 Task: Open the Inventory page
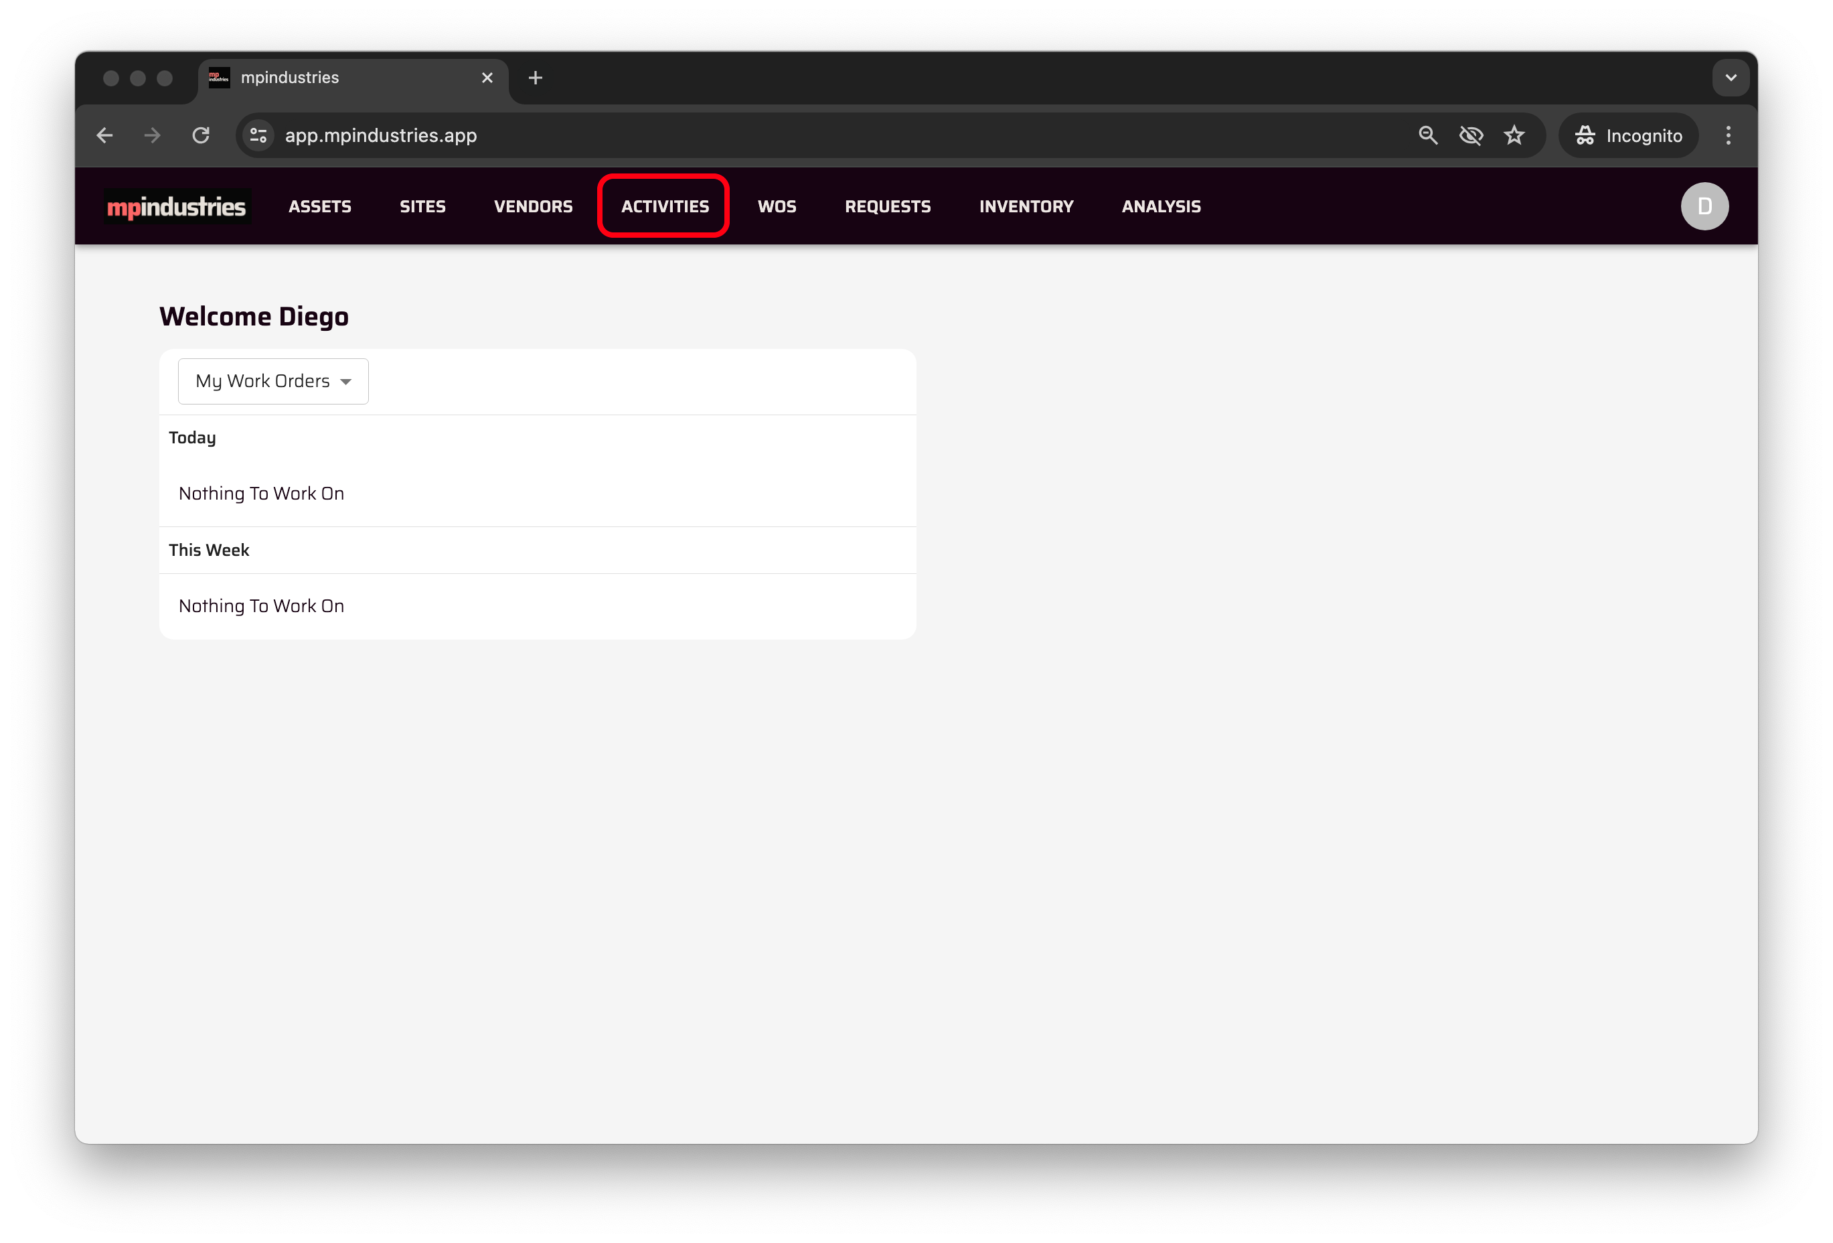pyautogui.click(x=1026, y=207)
